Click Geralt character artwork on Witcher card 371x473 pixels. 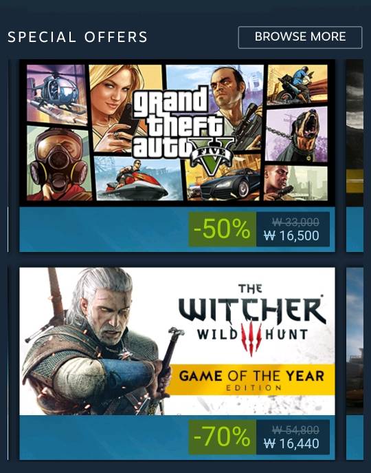coord(96,341)
